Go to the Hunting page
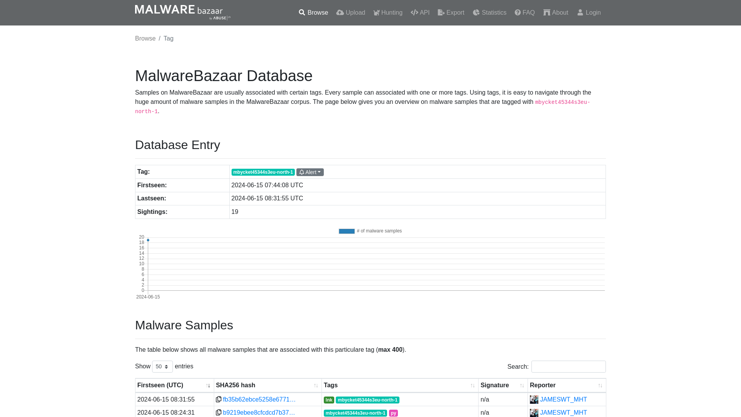Viewport: 741px width, 417px height. [x=388, y=13]
